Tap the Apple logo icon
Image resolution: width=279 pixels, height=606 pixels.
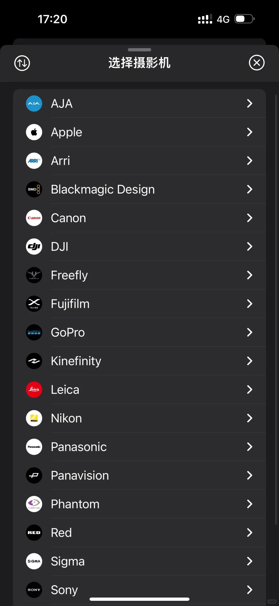click(x=34, y=132)
